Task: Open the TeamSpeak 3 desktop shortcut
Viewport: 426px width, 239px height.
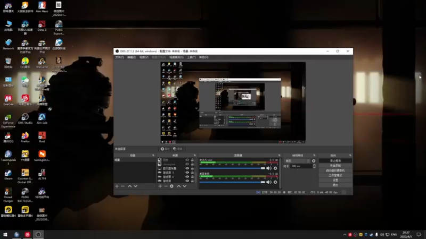Action: tap(8, 158)
